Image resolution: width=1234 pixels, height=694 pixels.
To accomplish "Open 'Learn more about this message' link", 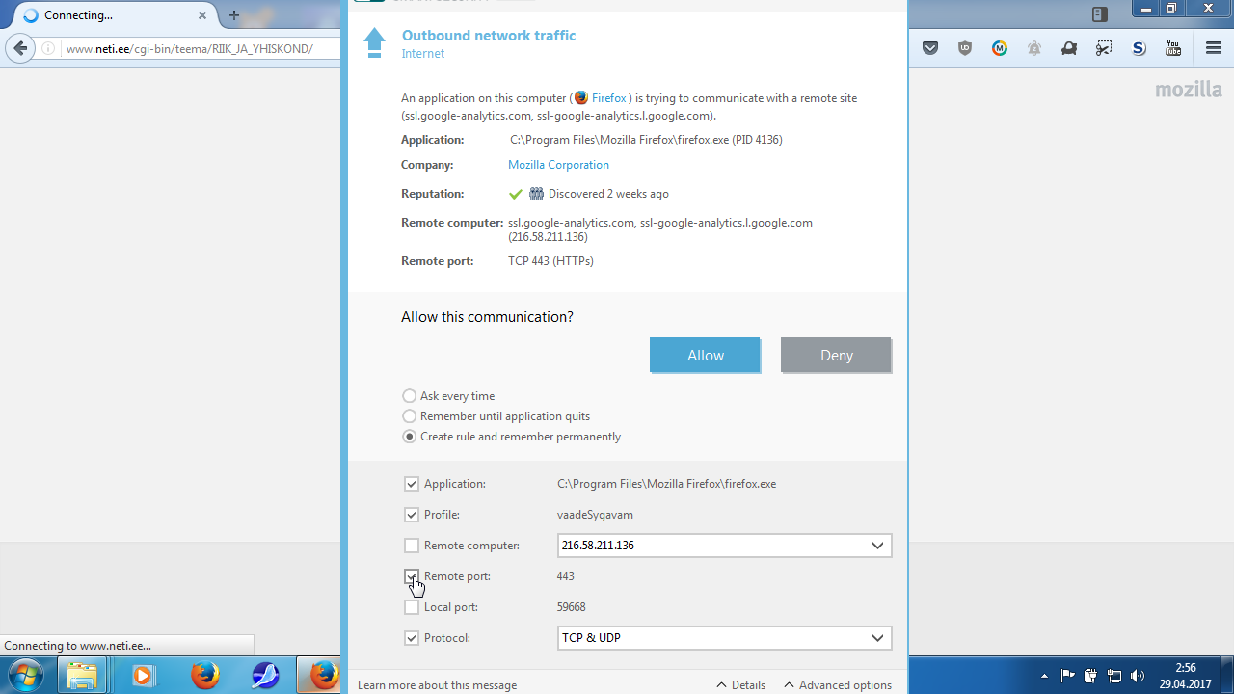I will [x=437, y=685].
